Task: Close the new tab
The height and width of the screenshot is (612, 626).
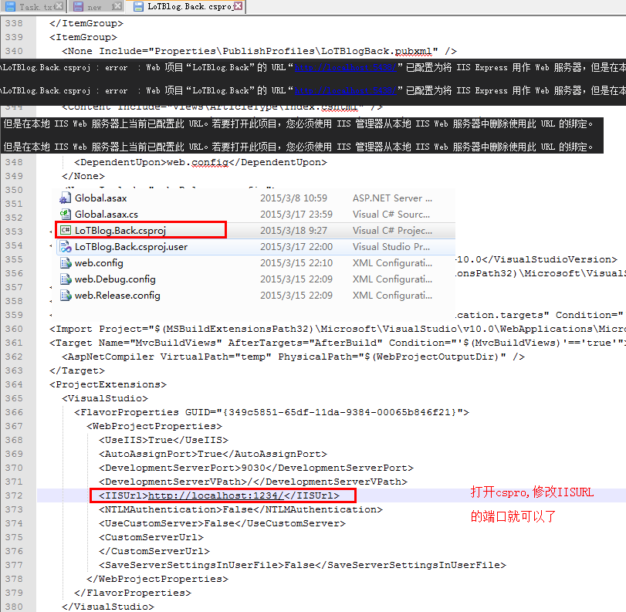Action: click(x=117, y=6)
